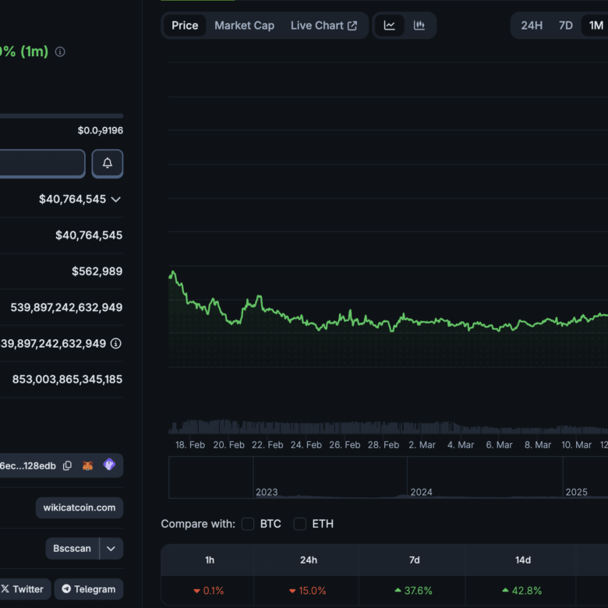Add token via MetaMask fox icon

click(88, 465)
